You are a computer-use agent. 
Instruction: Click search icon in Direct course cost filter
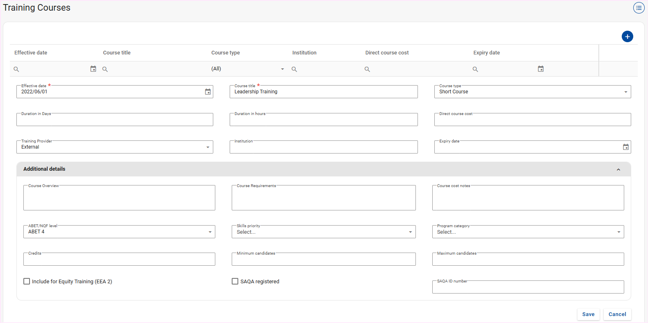coord(367,69)
